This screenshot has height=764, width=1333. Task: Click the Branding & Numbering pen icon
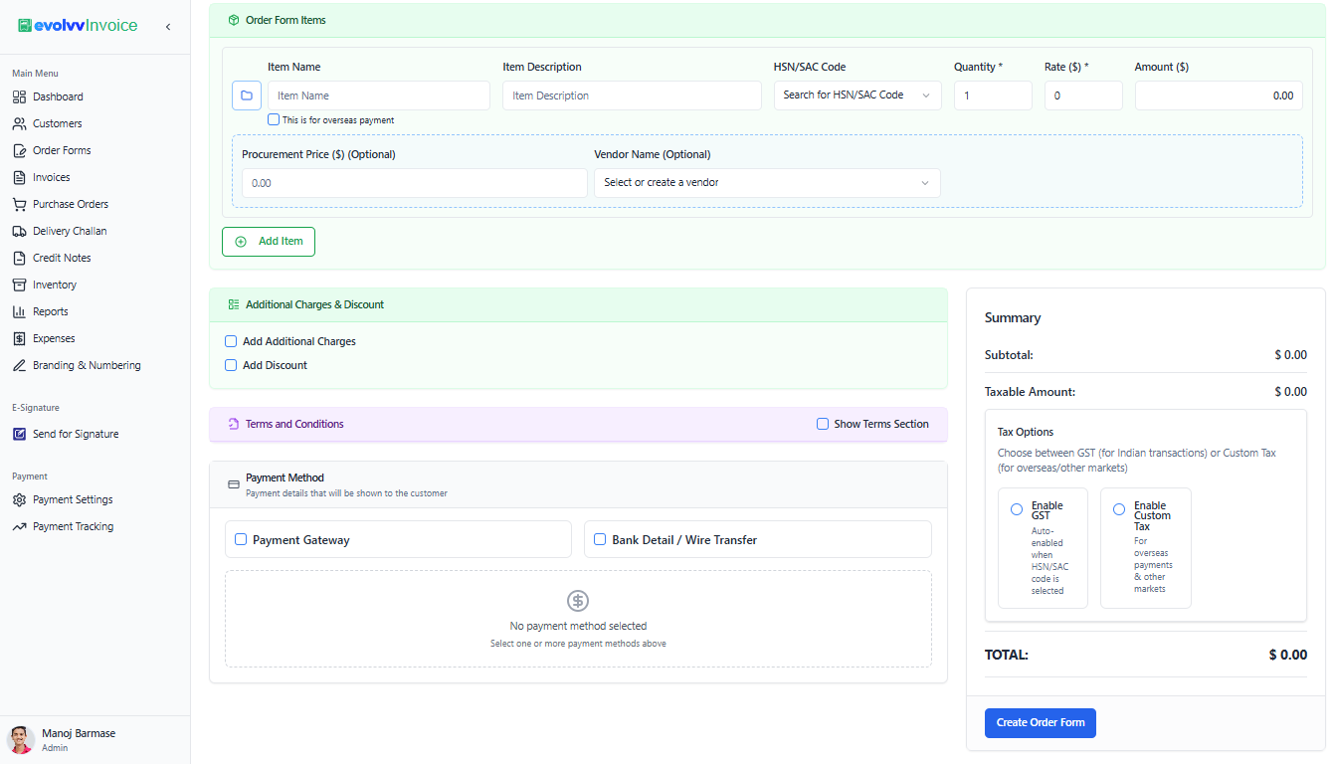coord(19,365)
